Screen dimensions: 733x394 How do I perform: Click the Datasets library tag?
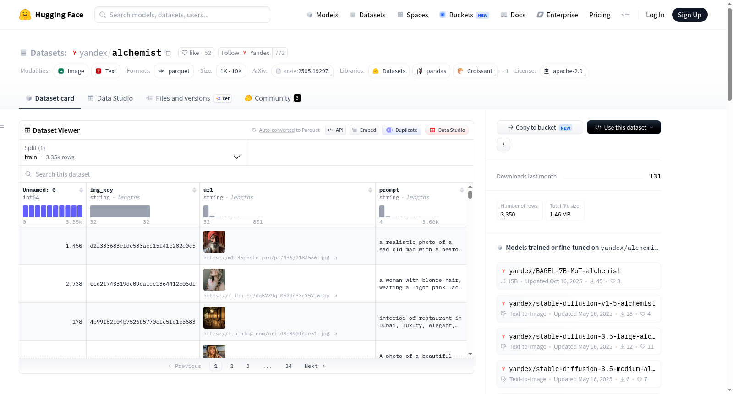tap(389, 71)
